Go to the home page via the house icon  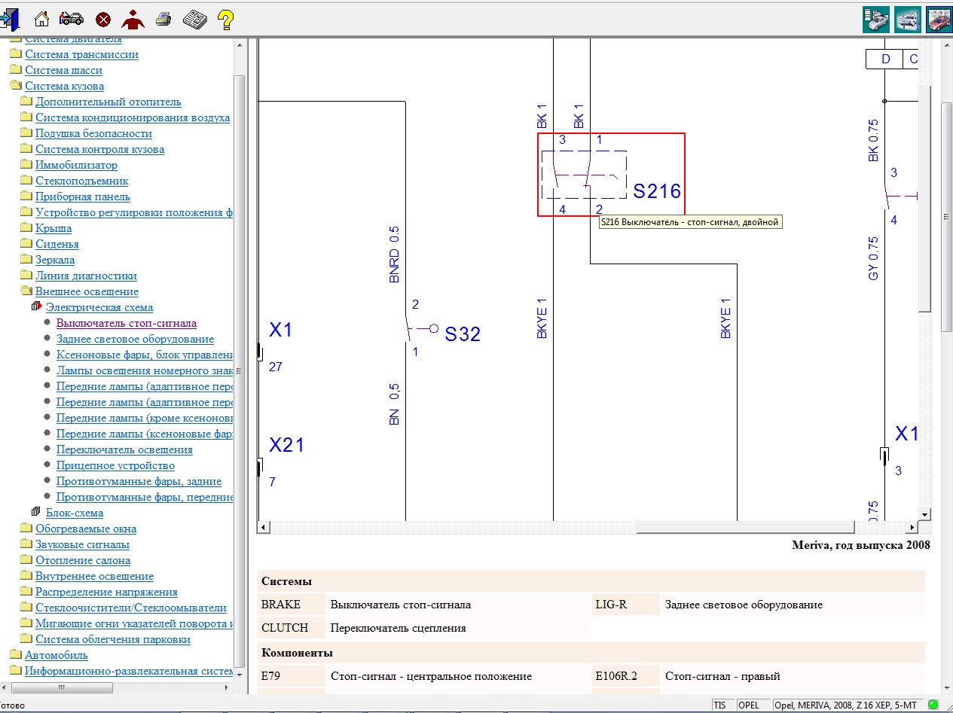[x=42, y=19]
